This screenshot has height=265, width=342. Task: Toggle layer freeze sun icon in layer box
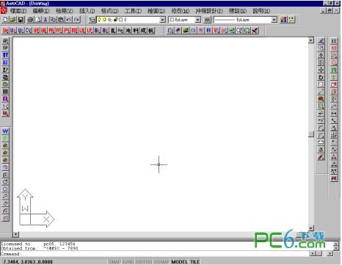pos(104,20)
